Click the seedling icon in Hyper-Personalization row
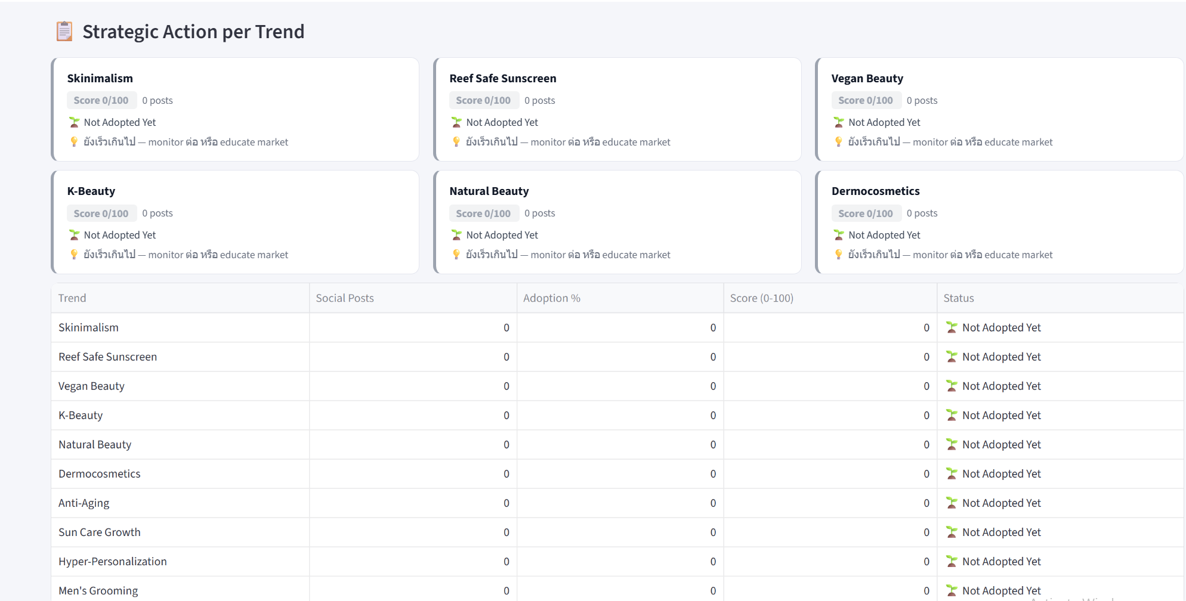This screenshot has height=601, width=1186. click(952, 562)
